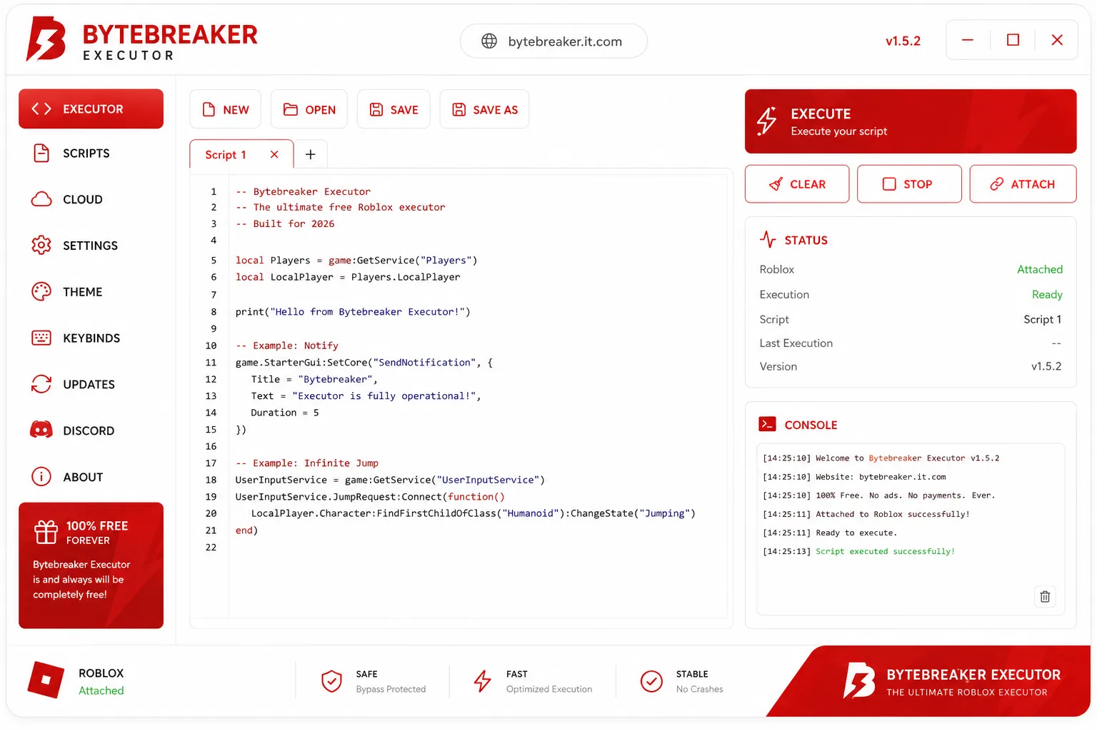
Task: Click the STATUS heartbeat icon
Action: [768, 240]
